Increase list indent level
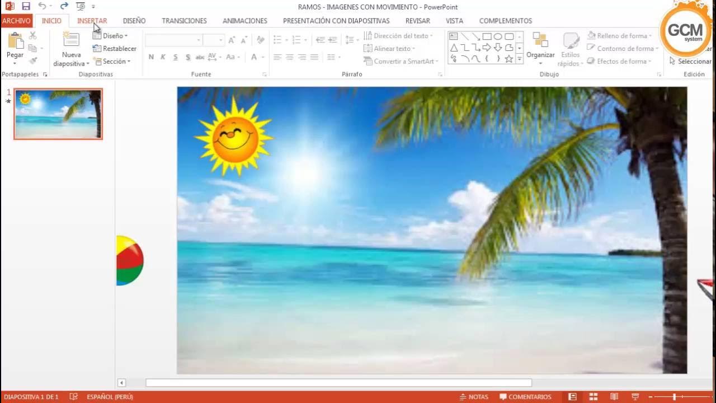Image resolution: width=716 pixels, height=403 pixels. [x=332, y=40]
